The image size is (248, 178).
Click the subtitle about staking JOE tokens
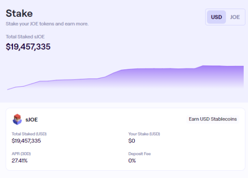tap(47, 24)
